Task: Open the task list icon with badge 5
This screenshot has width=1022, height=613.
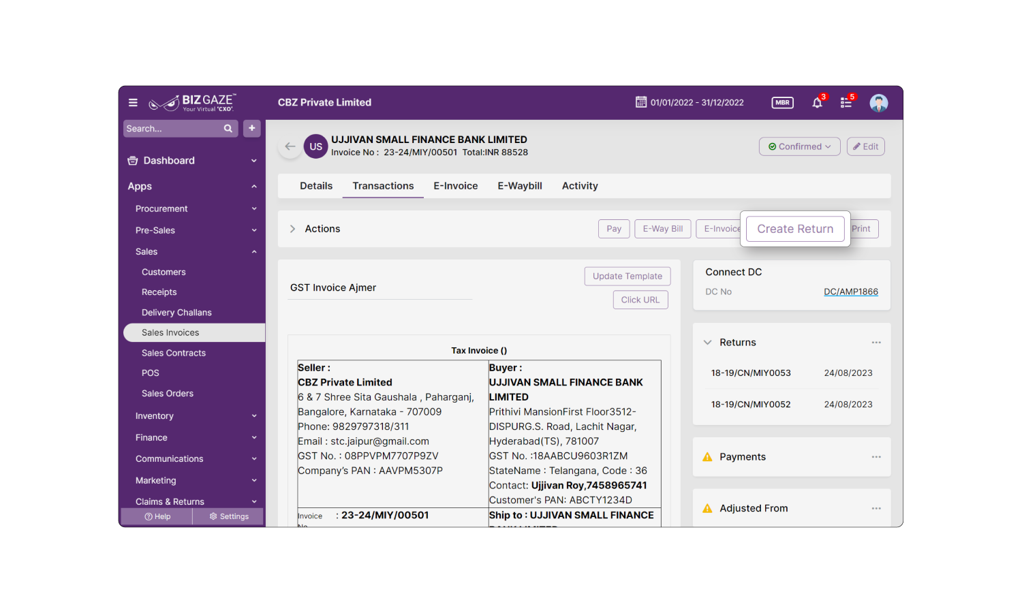Action: click(846, 103)
